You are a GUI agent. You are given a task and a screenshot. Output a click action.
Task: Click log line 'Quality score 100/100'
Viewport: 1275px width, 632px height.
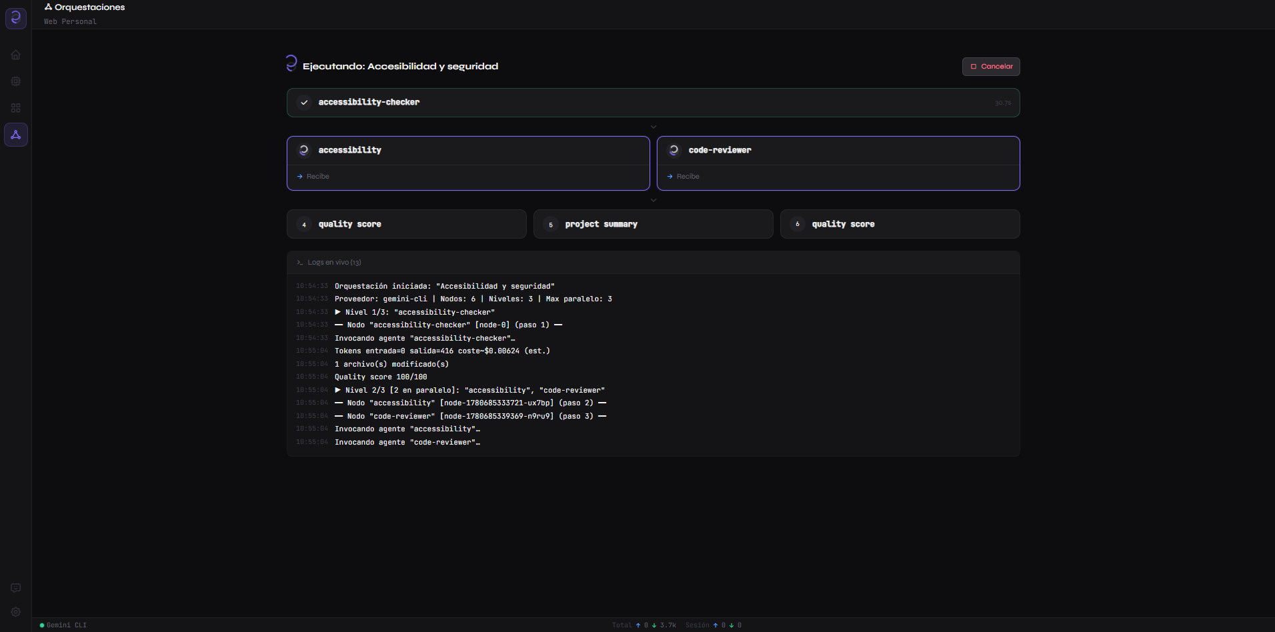(381, 377)
